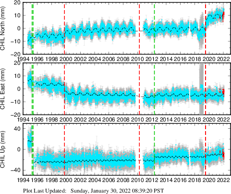The image size is (231, 194).
Task: Click the '2016' year label under the North plot
Action: [x=180, y=59]
